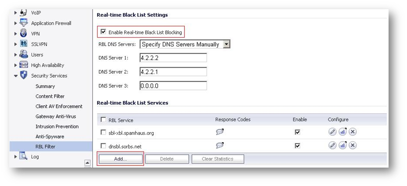The image size is (407, 186).
Task: Click the DNS Server 3 field
Action: (x=173, y=86)
